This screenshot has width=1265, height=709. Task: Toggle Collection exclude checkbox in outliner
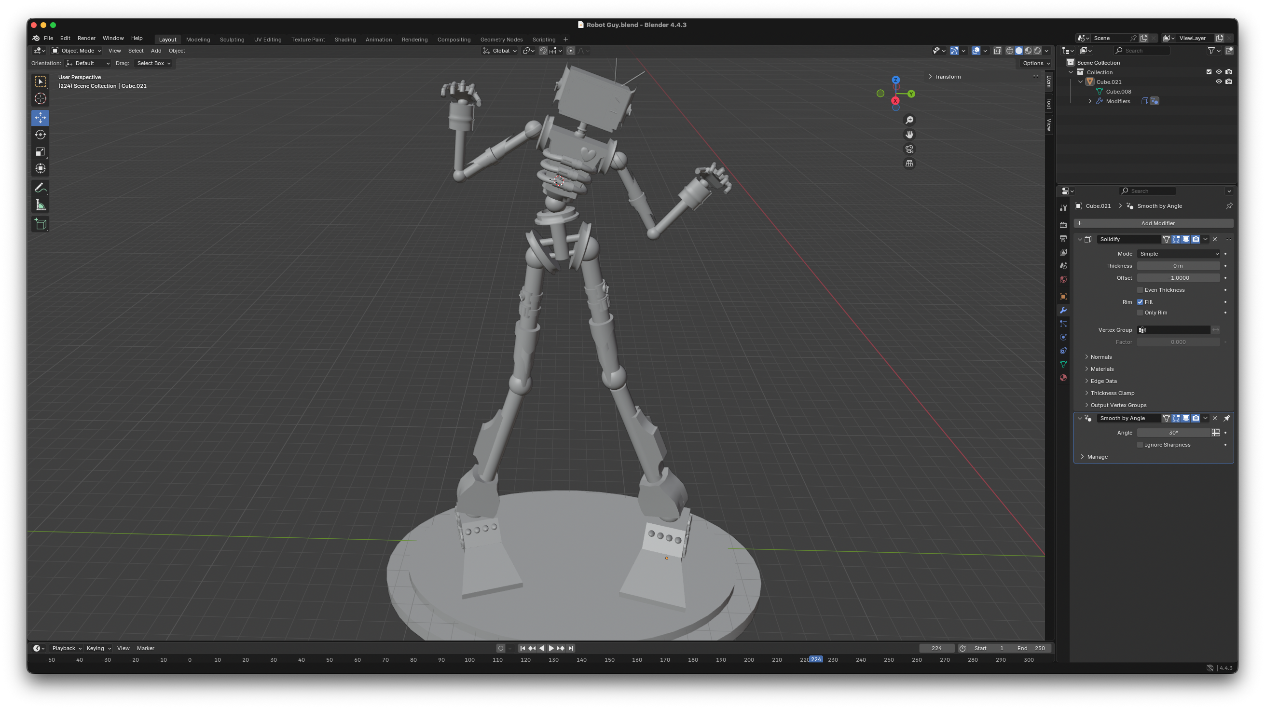(x=1209, y=72)
